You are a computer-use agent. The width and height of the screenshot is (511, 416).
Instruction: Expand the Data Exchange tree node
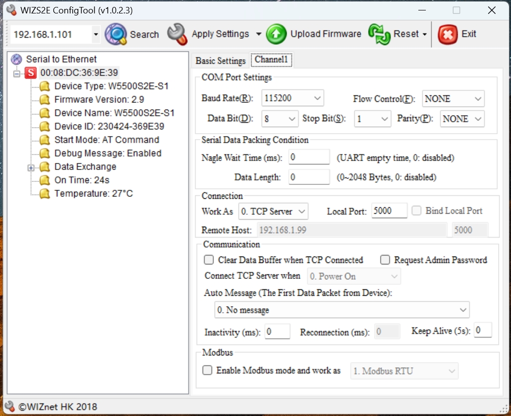[31, 168]
